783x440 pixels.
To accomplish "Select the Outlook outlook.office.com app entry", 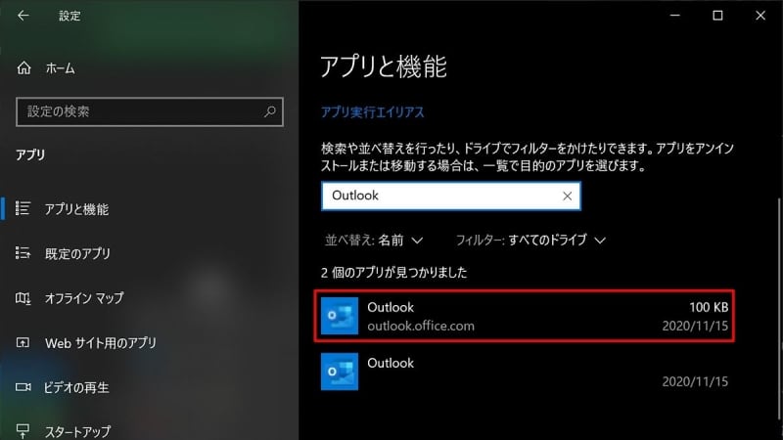I will [525, 316].
